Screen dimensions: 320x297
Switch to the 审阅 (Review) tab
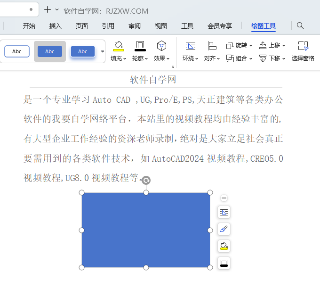(x=135, y=26)
